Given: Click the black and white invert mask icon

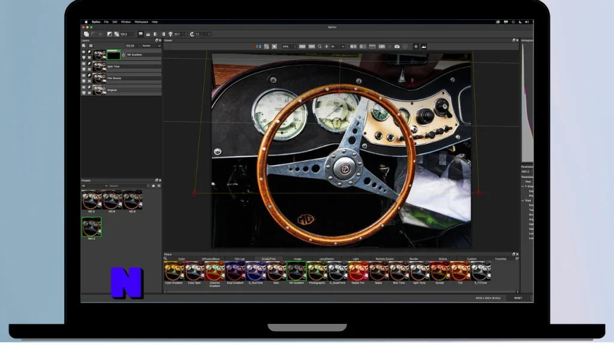Looking at the screenshot, I should tap(110, 34).
